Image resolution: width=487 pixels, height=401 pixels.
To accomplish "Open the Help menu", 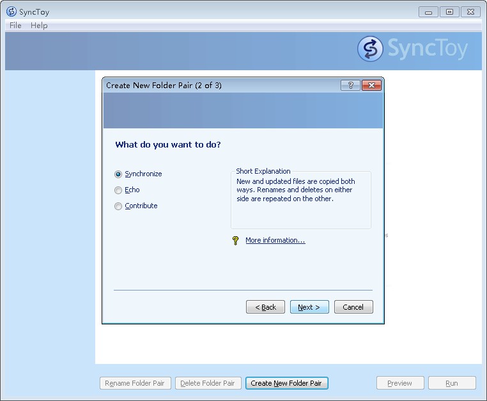I will [39, 26].
